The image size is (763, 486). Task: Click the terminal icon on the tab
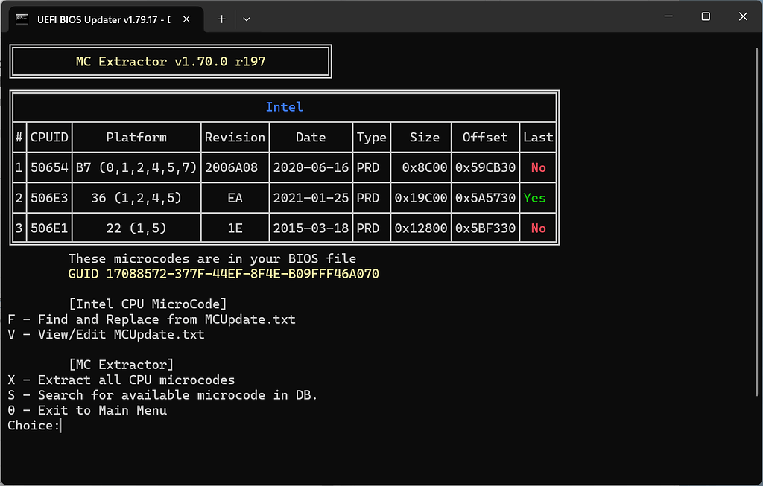pos(22,19)
